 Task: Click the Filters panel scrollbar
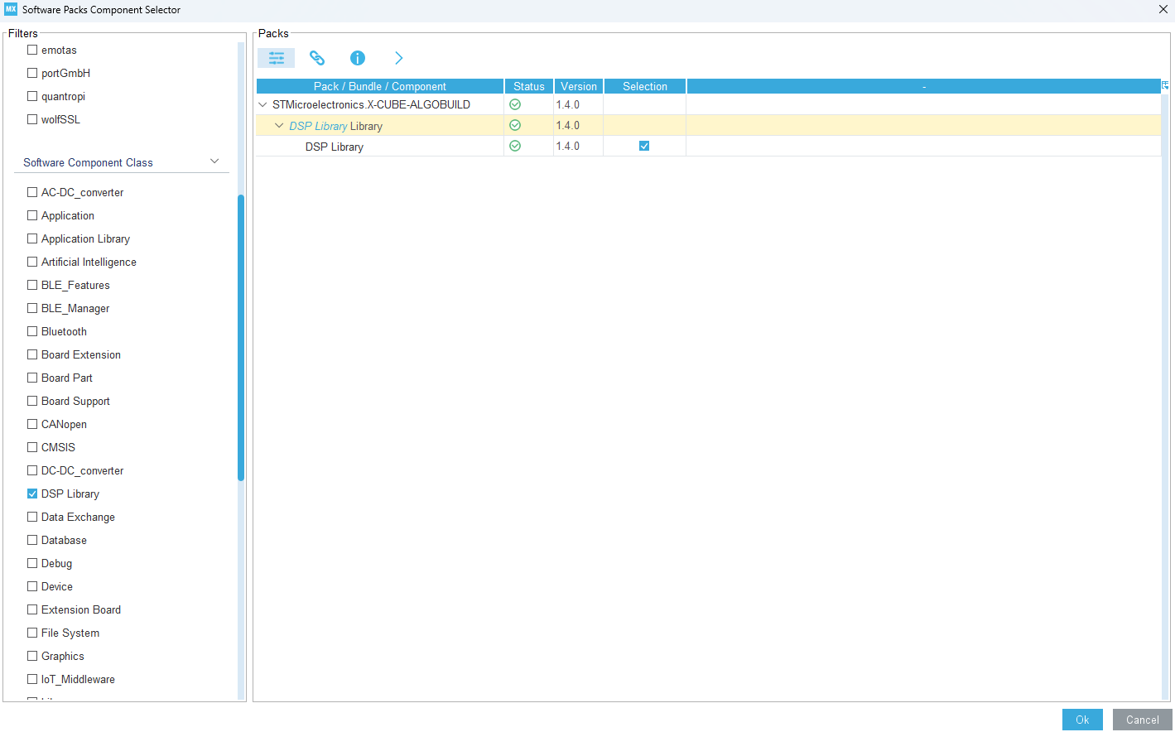coord(241,331)
